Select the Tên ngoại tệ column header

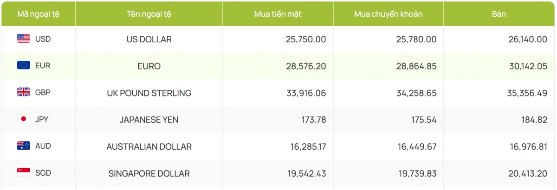(149, 14)
